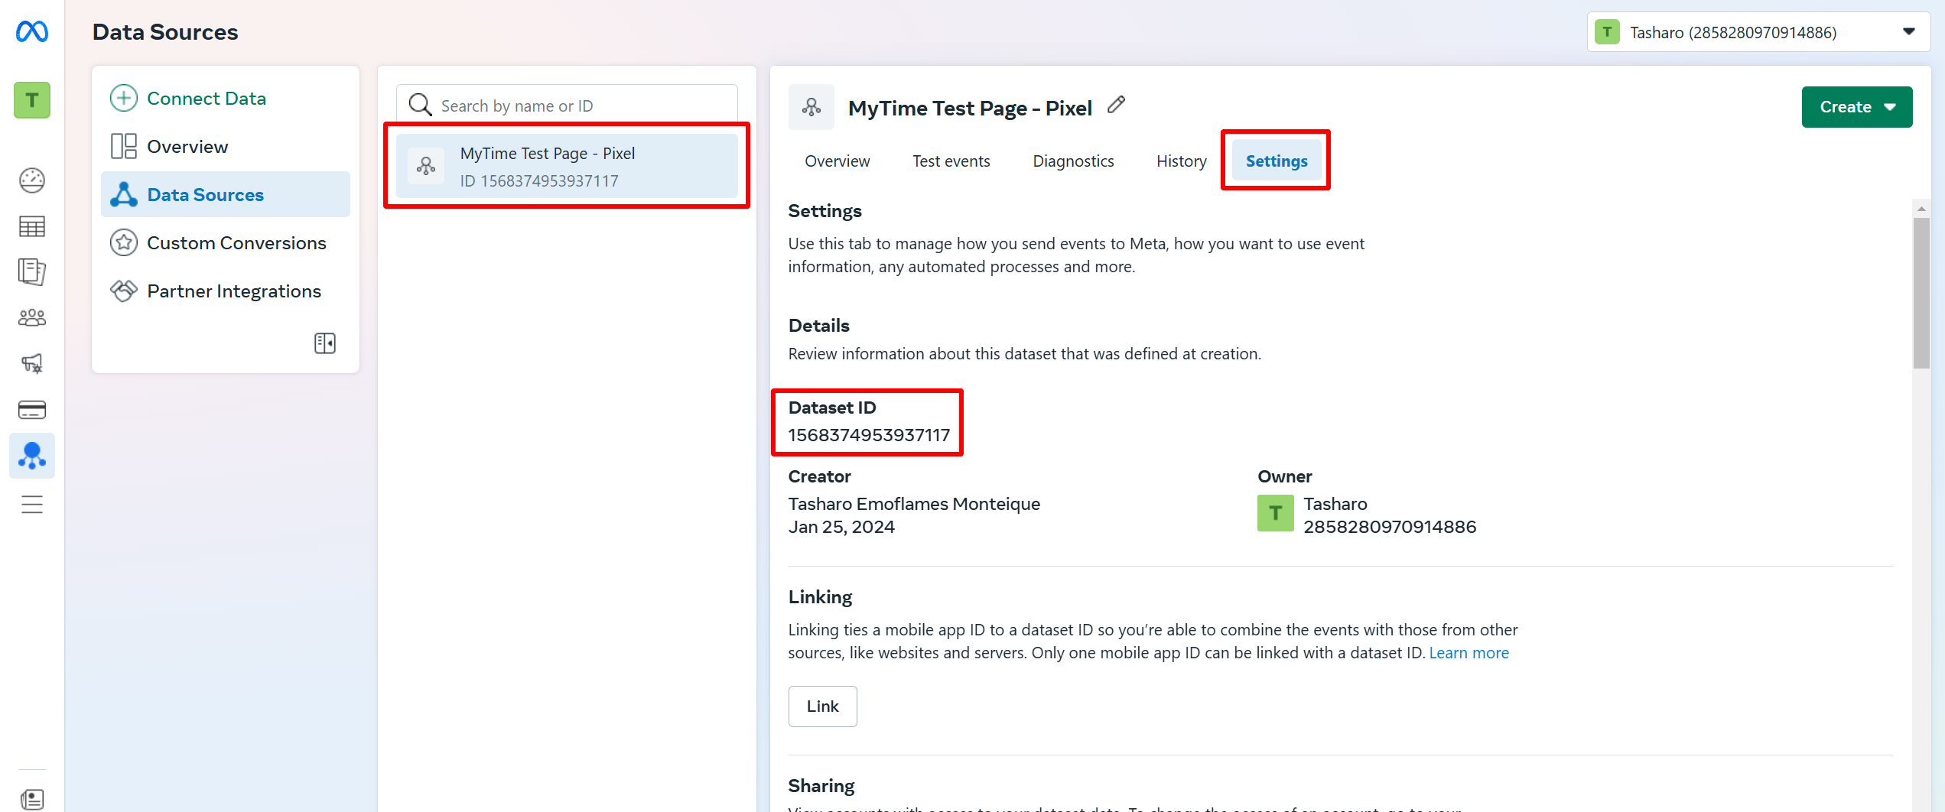Image resolution: width=1945 pixels, height=812 pixels.
Task: Collapse the navigation panel icon
Action: pos(325,343)
